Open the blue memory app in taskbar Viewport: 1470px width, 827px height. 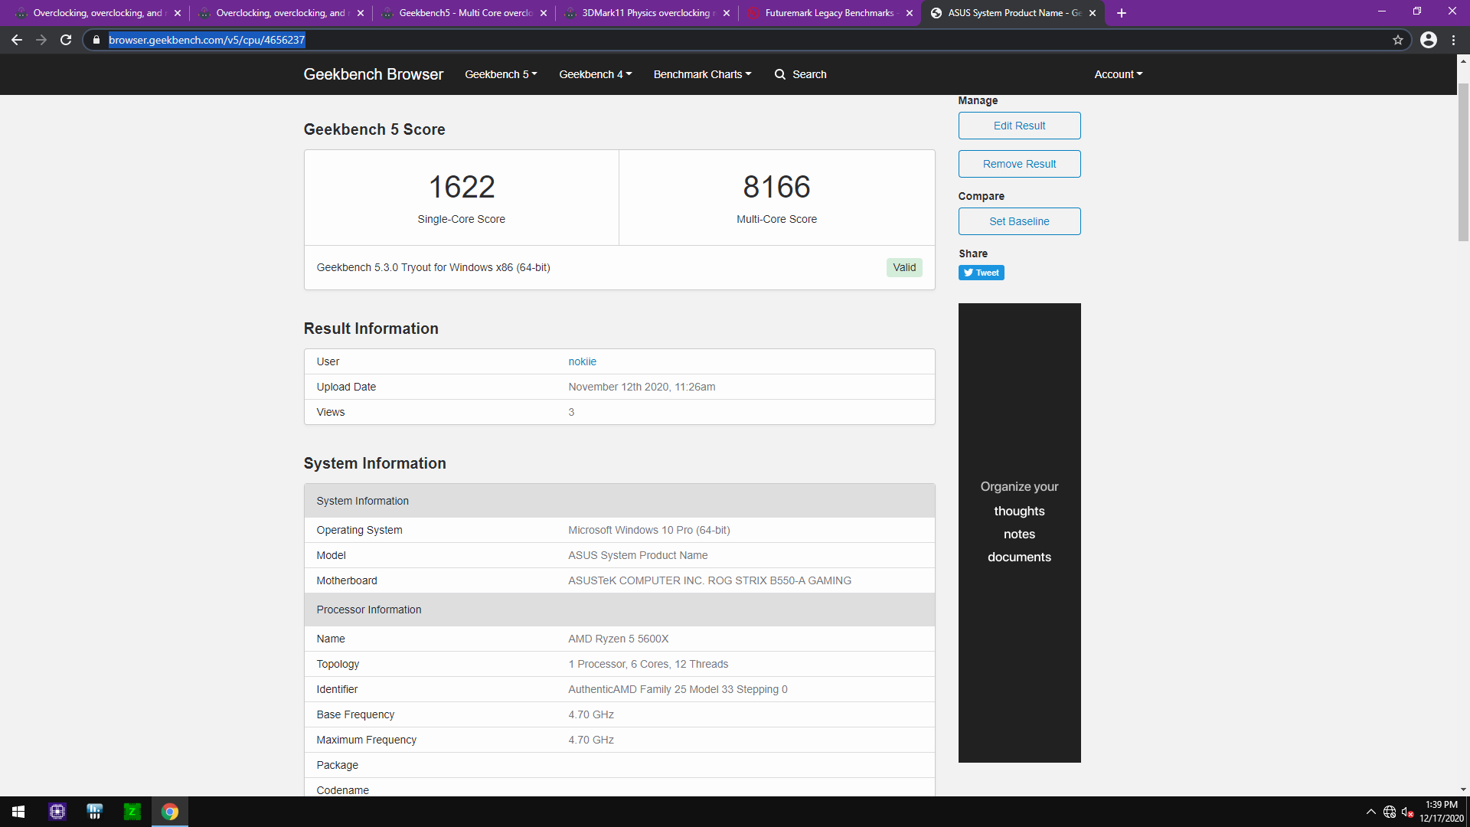click(95, 812)
